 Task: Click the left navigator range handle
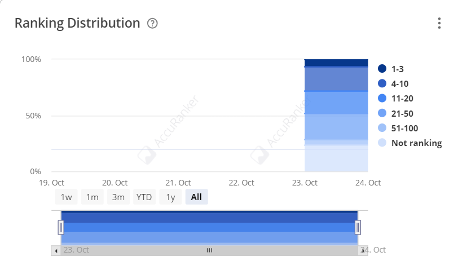[61, 227]
